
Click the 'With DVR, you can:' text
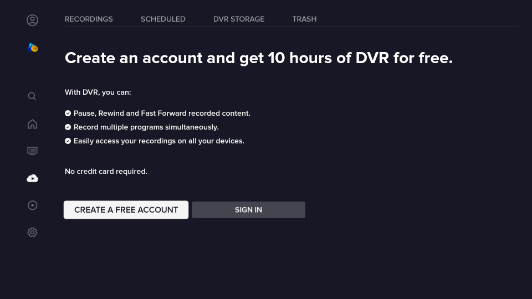pyautogui.click(x=98, y=92)
